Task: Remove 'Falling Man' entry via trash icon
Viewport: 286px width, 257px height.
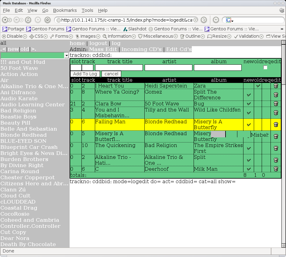Action: 276,125
